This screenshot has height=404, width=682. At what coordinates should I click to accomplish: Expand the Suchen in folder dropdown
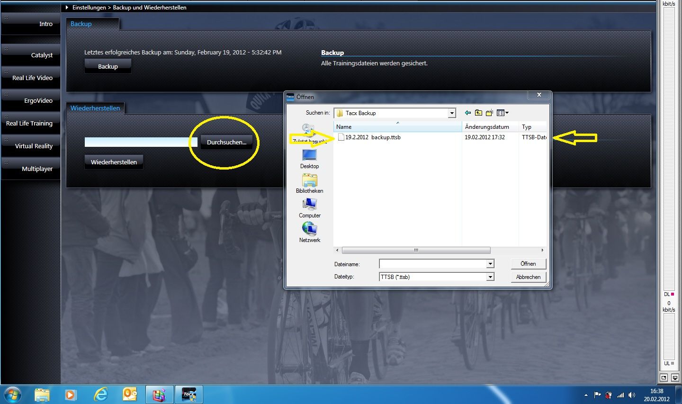[452, 113]
